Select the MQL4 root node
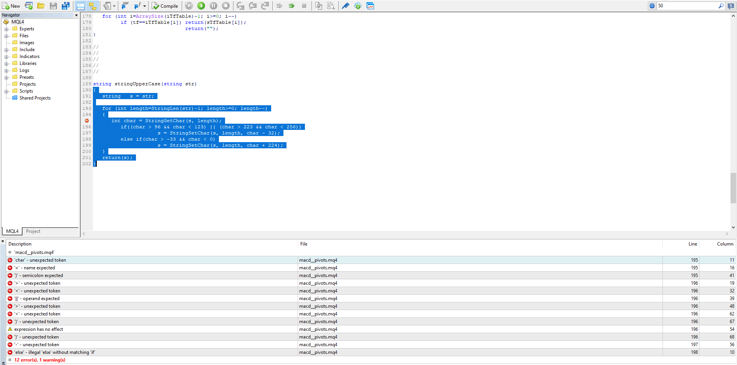The height and width of the screenshot is (365, 737). point(18,22)
